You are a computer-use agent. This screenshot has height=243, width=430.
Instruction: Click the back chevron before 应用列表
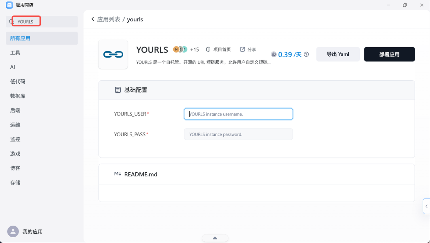[93, 19]
